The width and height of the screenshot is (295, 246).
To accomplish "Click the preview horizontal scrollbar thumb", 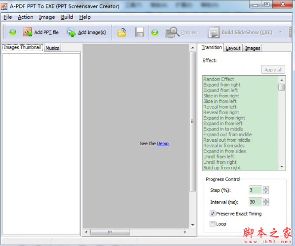I will click(x=110, y=232).
